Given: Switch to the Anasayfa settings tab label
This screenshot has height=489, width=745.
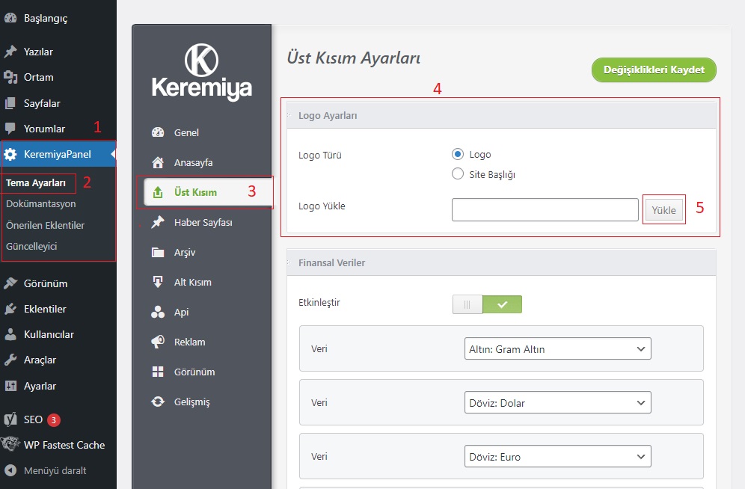Looking at the screenshot, I should coord(194,162).
